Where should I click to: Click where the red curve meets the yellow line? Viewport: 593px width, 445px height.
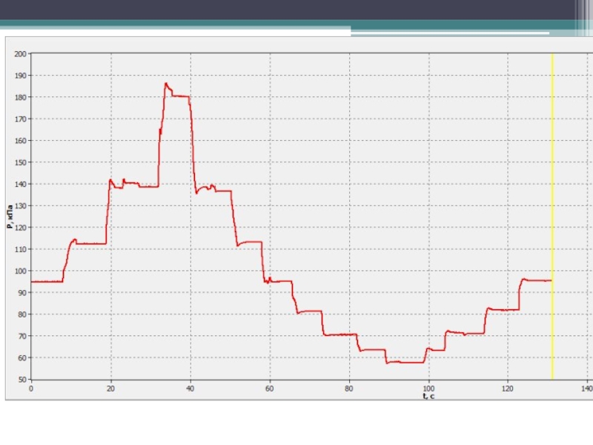coord(552,280)
